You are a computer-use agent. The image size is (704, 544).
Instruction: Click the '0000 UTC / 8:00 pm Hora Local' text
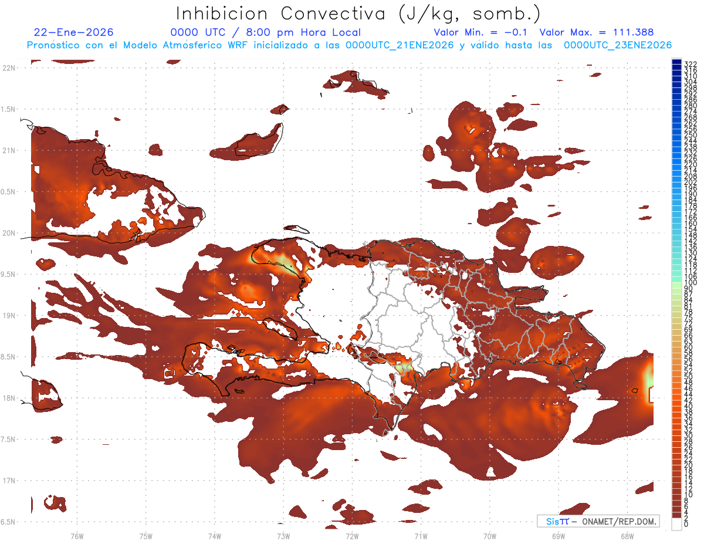coord(265,32)
